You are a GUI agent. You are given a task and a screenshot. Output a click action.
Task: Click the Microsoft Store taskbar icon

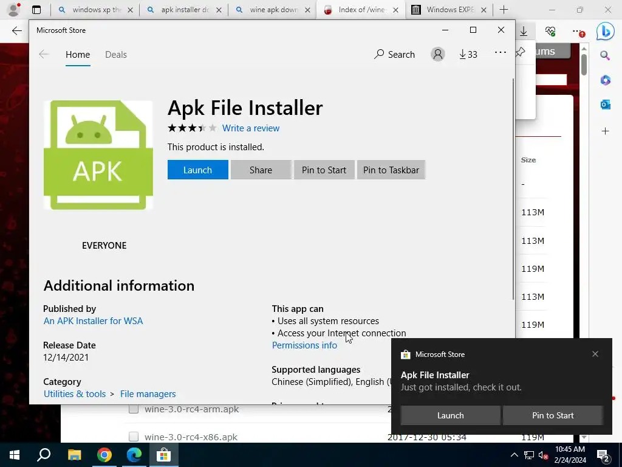point(163,455)
